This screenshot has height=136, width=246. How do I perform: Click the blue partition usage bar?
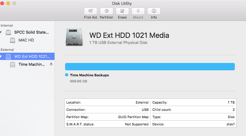150,67
